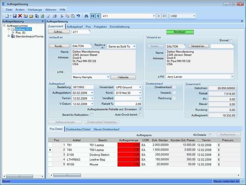This screenshot has height=185, width=246.
Task: Open the Werkzeuge menu
Action: pyautogui.click(x=34, y=10)
